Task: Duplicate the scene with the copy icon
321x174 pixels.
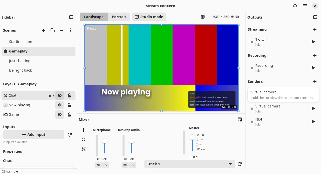Action: point(53,30)
